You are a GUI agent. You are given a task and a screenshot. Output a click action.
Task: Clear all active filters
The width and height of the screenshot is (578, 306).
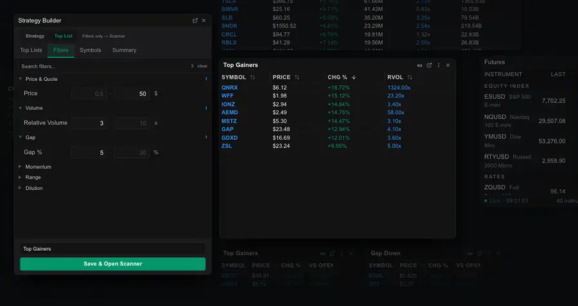[202, 66]
